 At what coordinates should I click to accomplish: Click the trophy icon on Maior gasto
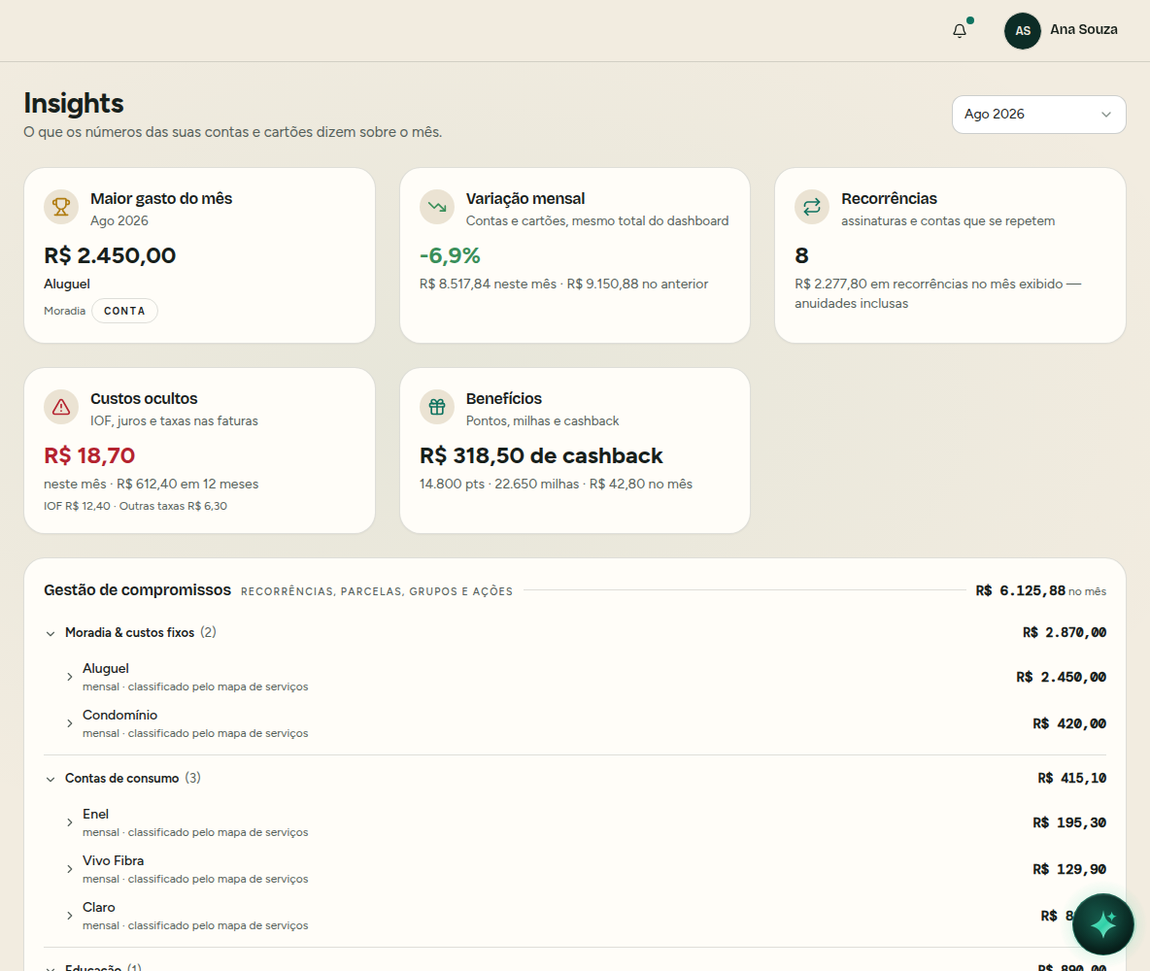61,207
